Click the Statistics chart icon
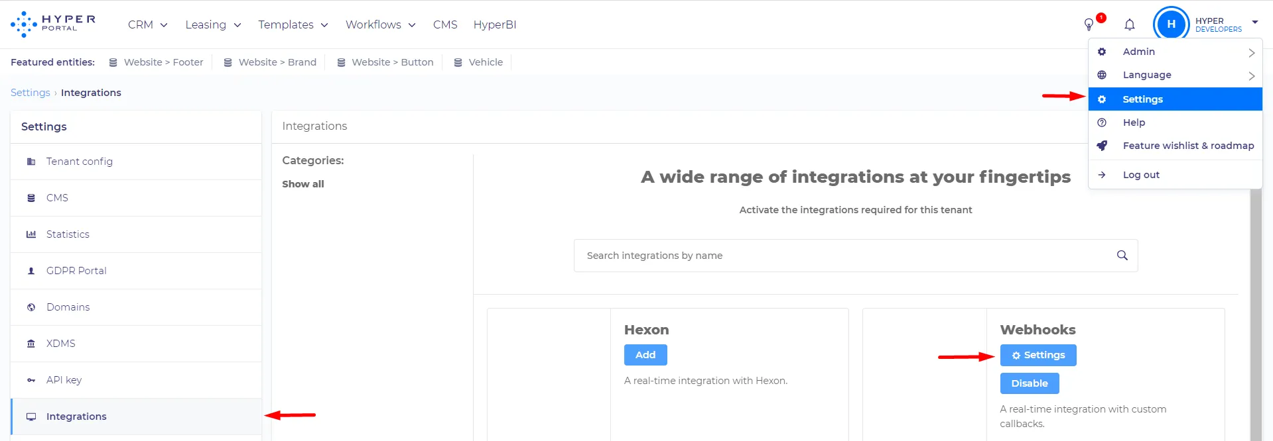This screenshot has height=441, width=1273. tap(31, 234)
